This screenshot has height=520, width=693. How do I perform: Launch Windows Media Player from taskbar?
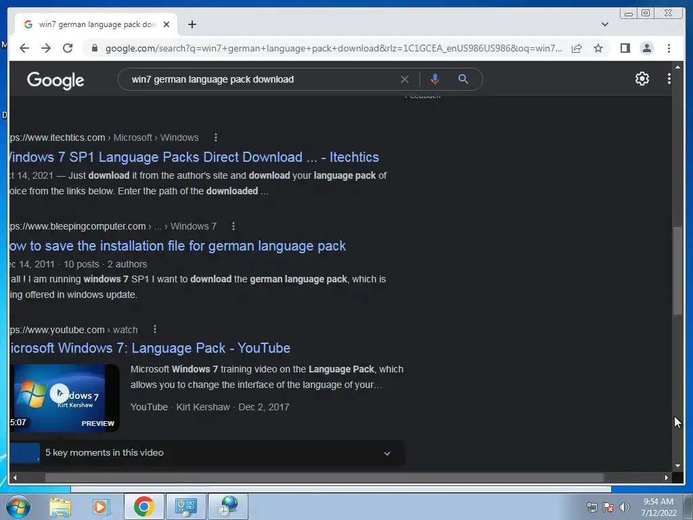pos(101,506)
